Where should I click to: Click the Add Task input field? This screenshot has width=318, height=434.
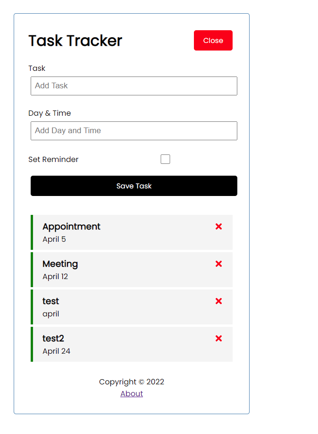(134, 85)
